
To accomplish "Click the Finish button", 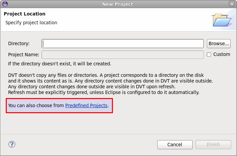I will tap(213, 145).
